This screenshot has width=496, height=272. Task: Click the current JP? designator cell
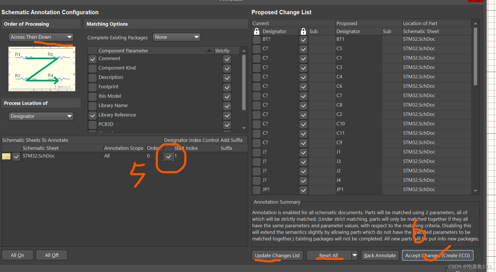pyautogui.click(x=279, y=190)
